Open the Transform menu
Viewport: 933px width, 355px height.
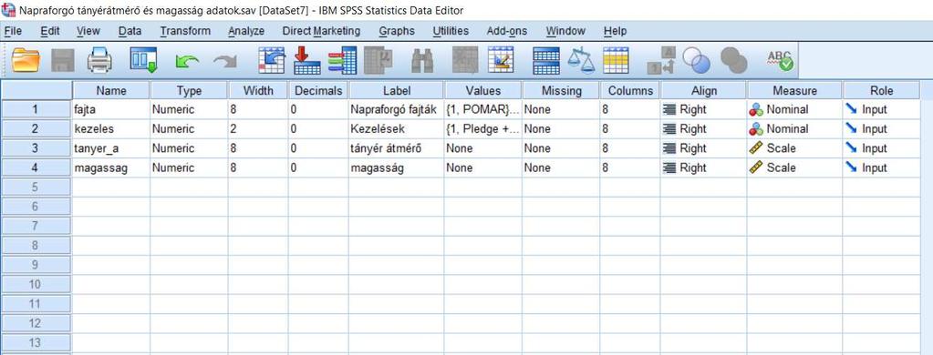coord(185,31)
